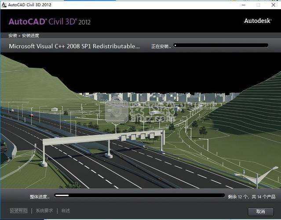Click the 正在安装 component progress bar
281x220 pixels.
(221, 45)
